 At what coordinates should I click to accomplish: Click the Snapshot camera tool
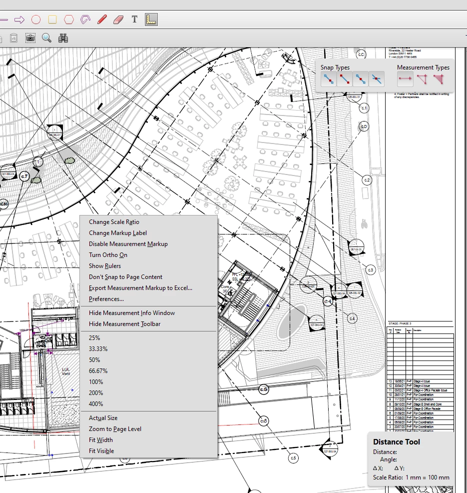(x=30, y=38)
